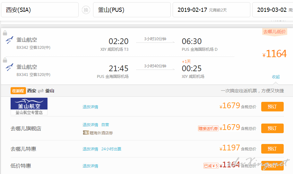Click the ¥1197 price amount
Viewport: 293px width, 174px height.
(230, 148)
